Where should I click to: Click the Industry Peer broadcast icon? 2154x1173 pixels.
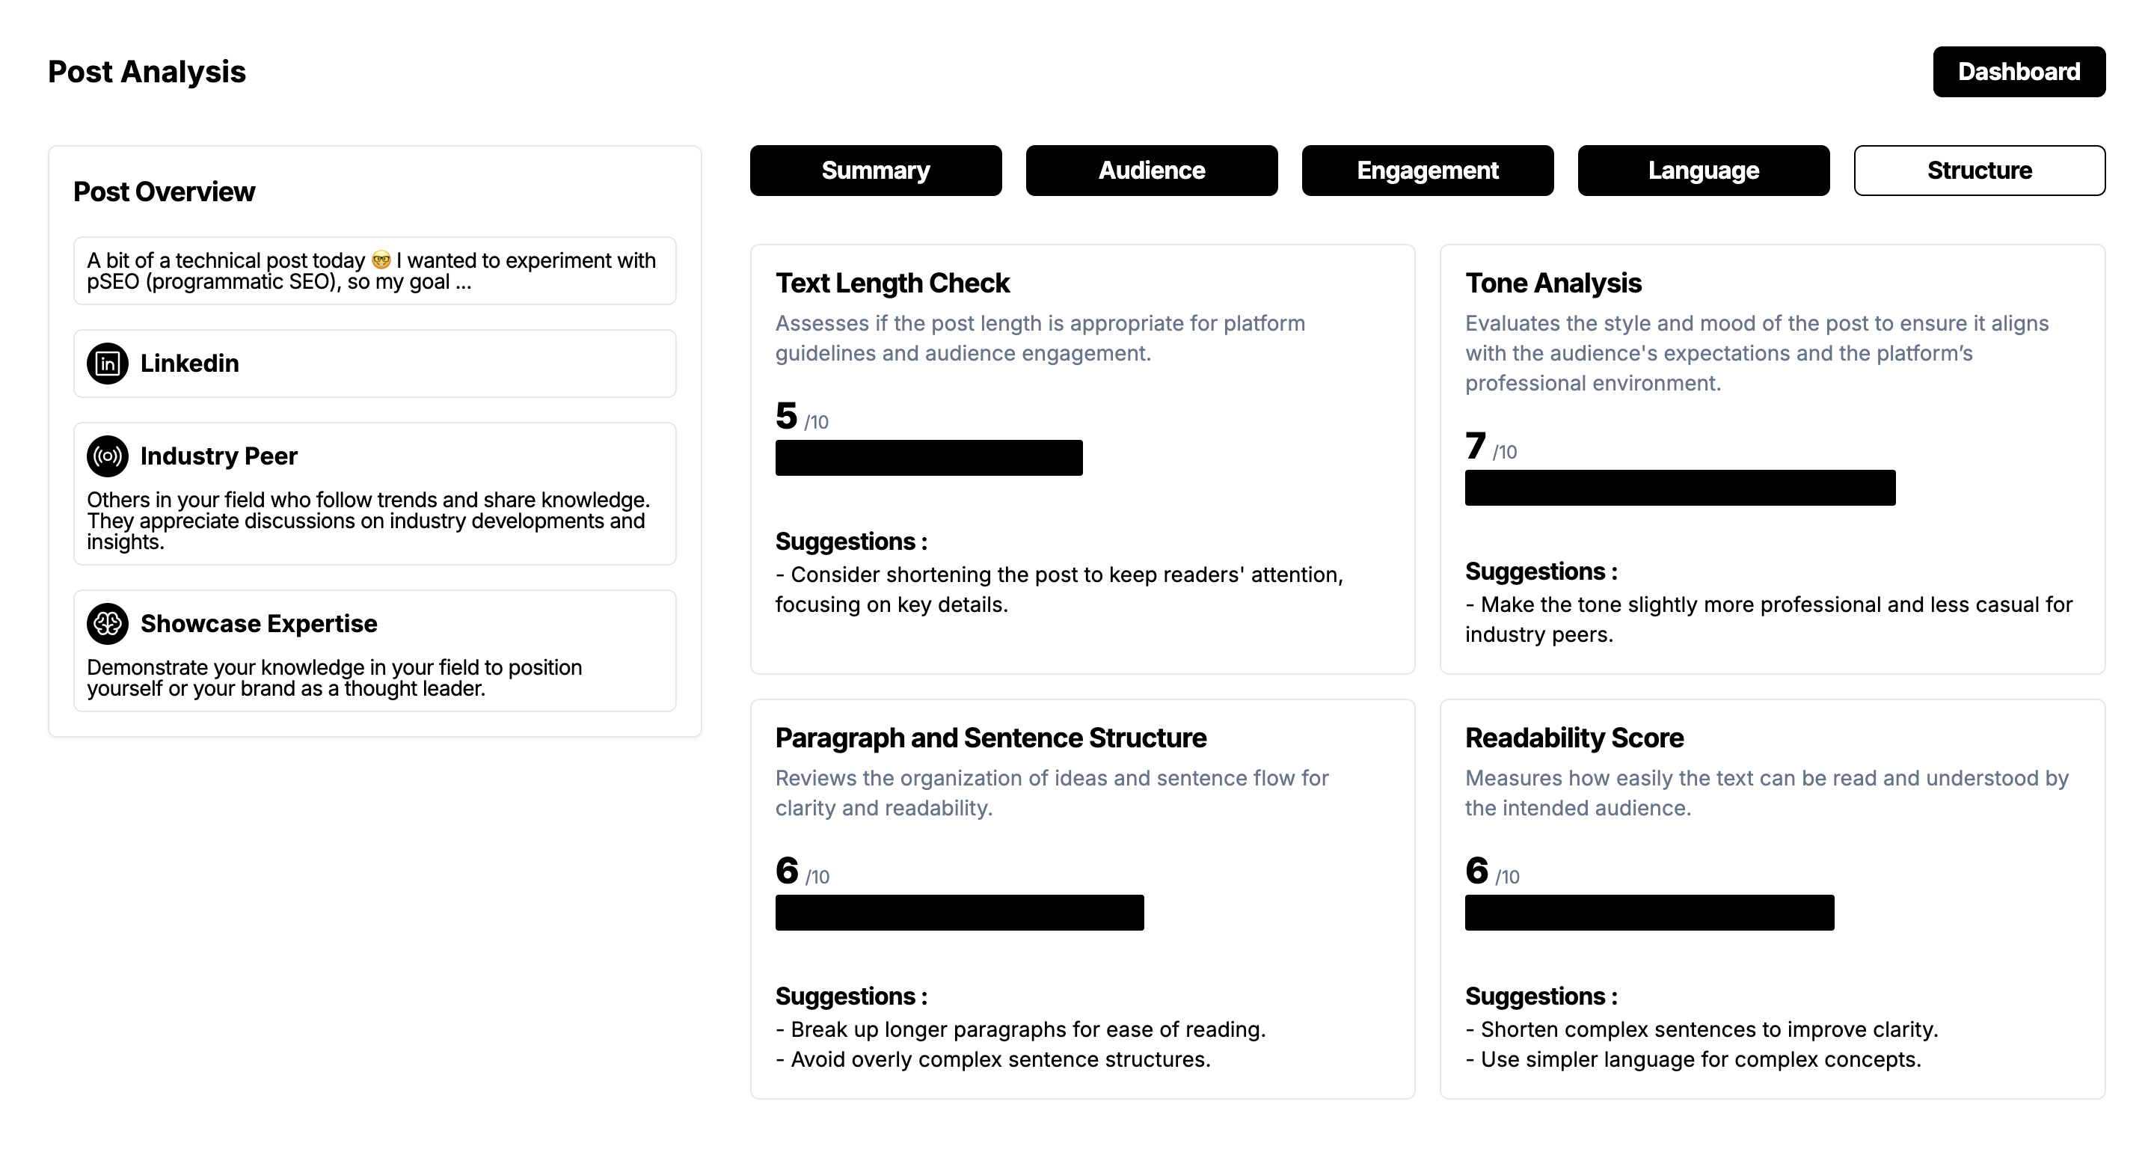(108, 456)
